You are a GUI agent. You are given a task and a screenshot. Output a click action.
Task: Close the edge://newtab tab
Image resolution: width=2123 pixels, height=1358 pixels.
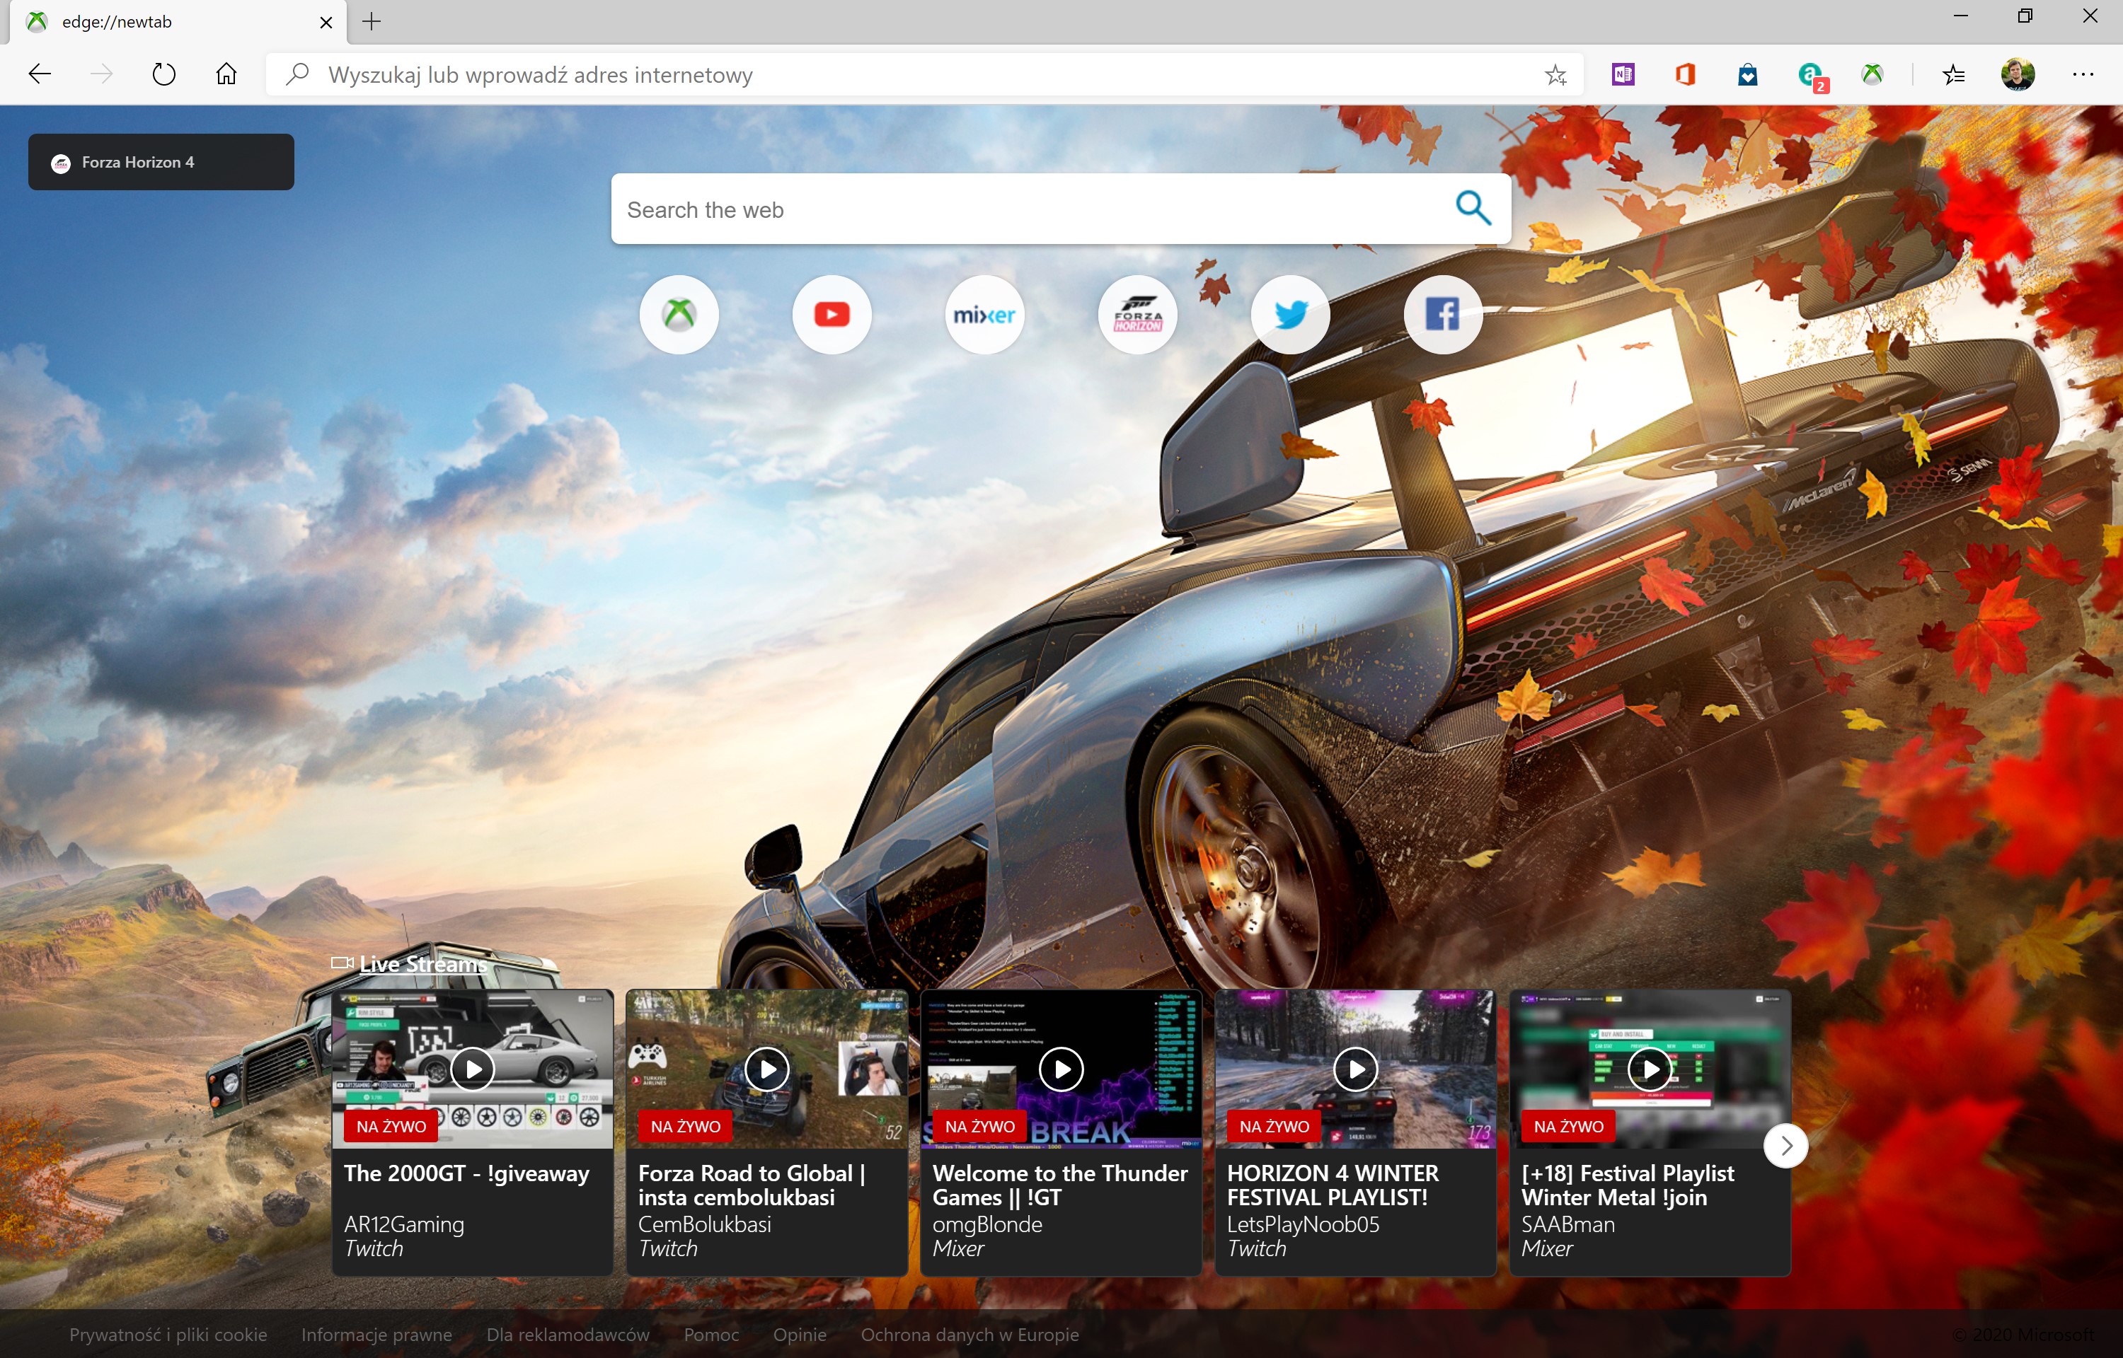(x=326, y=22)
